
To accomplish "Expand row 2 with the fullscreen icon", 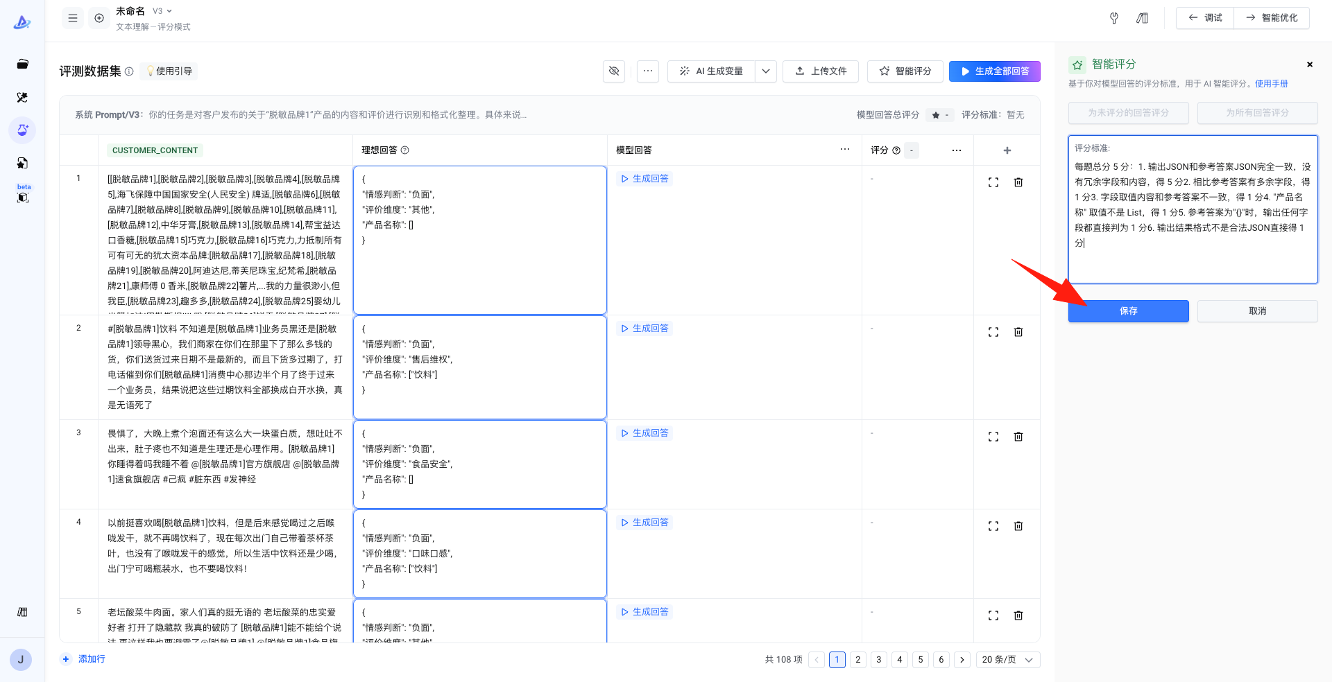I will [x=993, y=332].
